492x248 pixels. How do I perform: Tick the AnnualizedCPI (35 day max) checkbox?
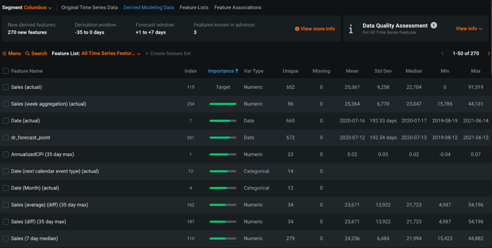point(6,154)
